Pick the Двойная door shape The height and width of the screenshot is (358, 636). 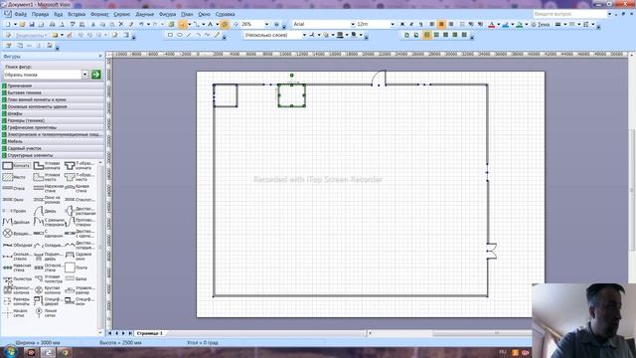[16, 222]
